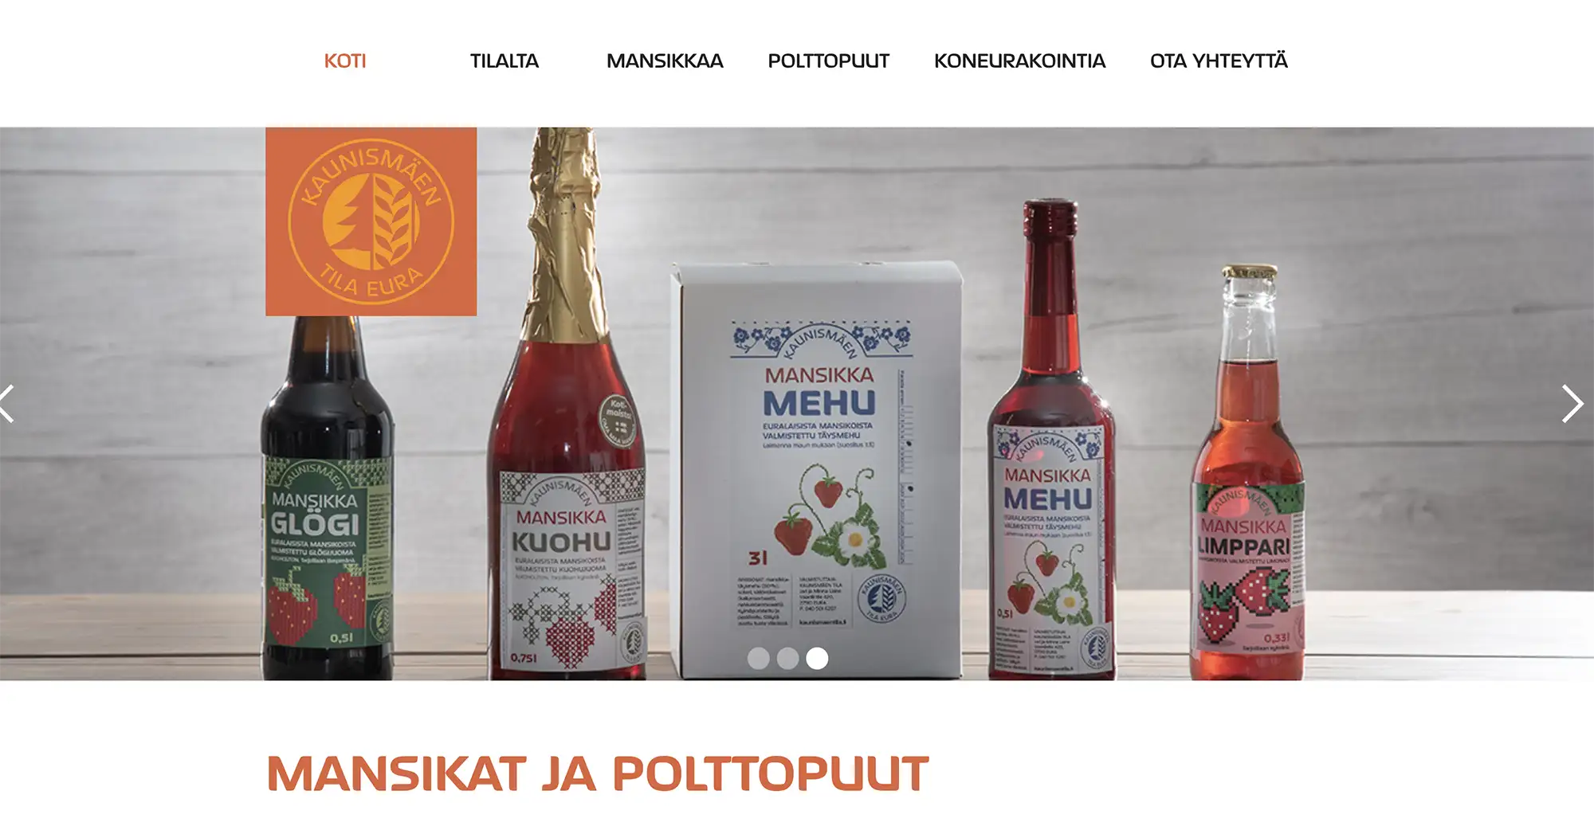Screen dimensions: 1594x822
Task: Select the third carousel dot
Action: click(x=817, y=658)
